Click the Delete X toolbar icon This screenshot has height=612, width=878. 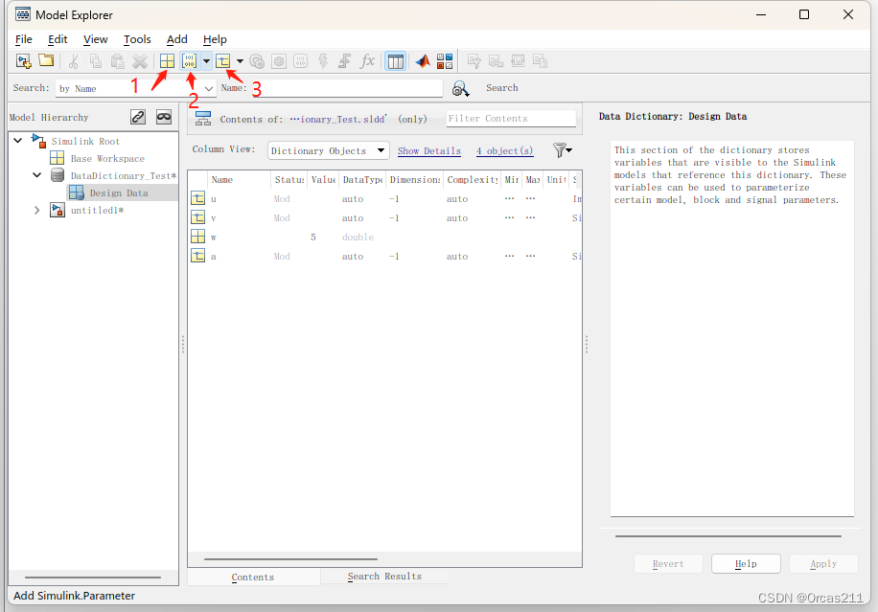click(x=139, y=61)
